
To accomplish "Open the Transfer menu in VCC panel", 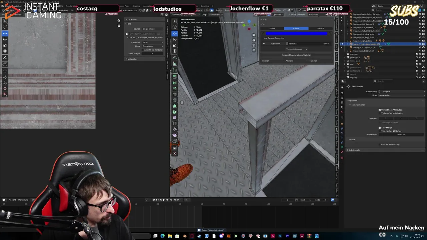I will [321, 61].
